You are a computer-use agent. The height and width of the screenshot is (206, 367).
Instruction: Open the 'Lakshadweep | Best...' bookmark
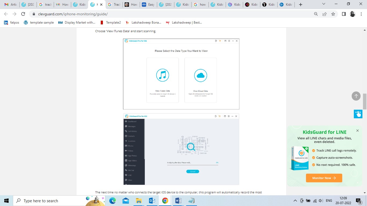pyautogui.click(x=184, y=23)
